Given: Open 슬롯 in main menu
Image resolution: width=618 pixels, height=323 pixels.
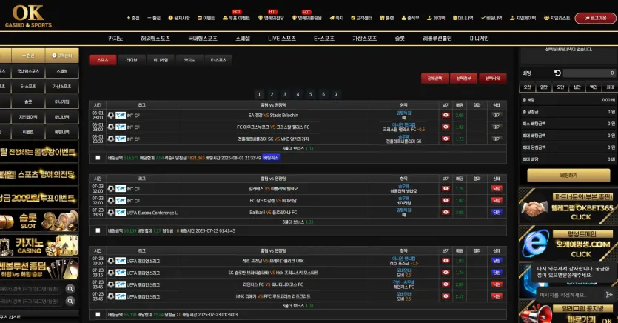Looking at the screenshot, I should pyautogui.click(x=400, y=39).
